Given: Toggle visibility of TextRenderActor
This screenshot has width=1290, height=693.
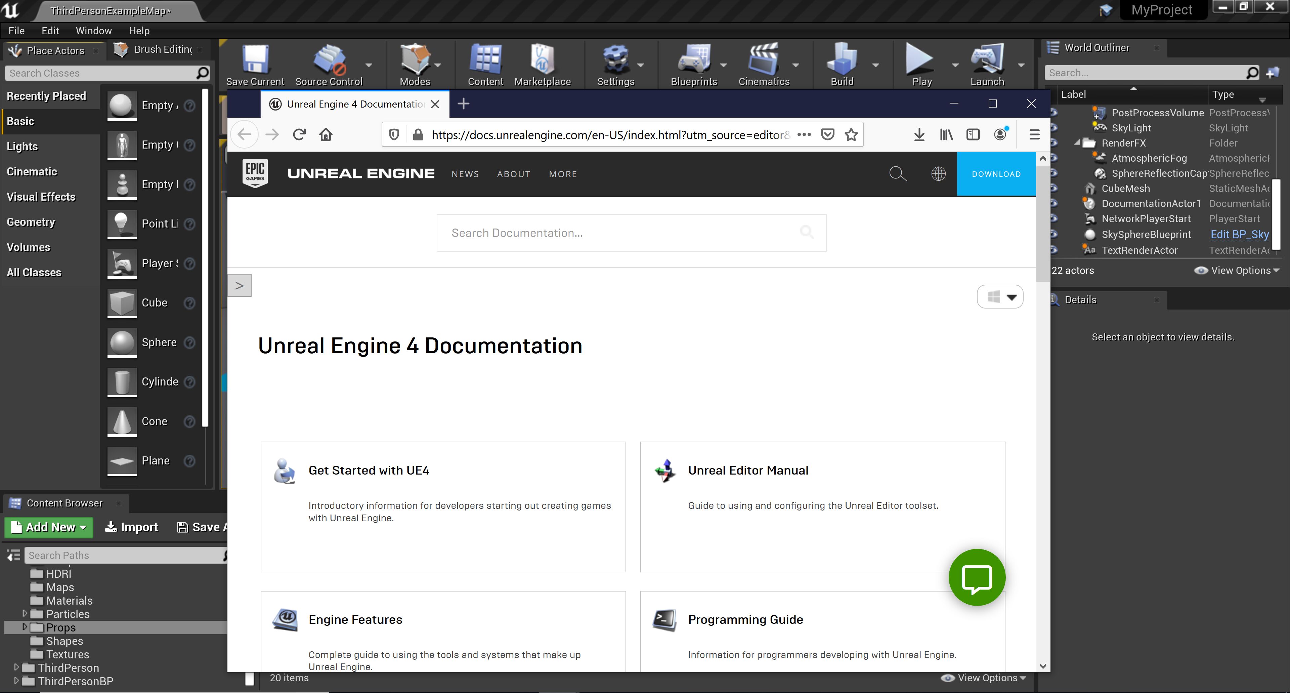Looking at the screenshot, I should click(x=1054, y=249).
